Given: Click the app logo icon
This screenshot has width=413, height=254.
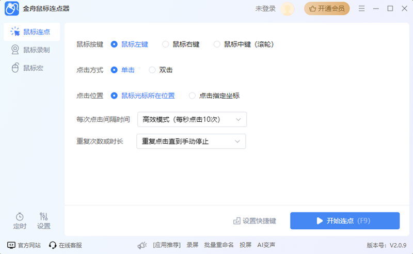Looking at the screenshot, I should coord(12,9).
